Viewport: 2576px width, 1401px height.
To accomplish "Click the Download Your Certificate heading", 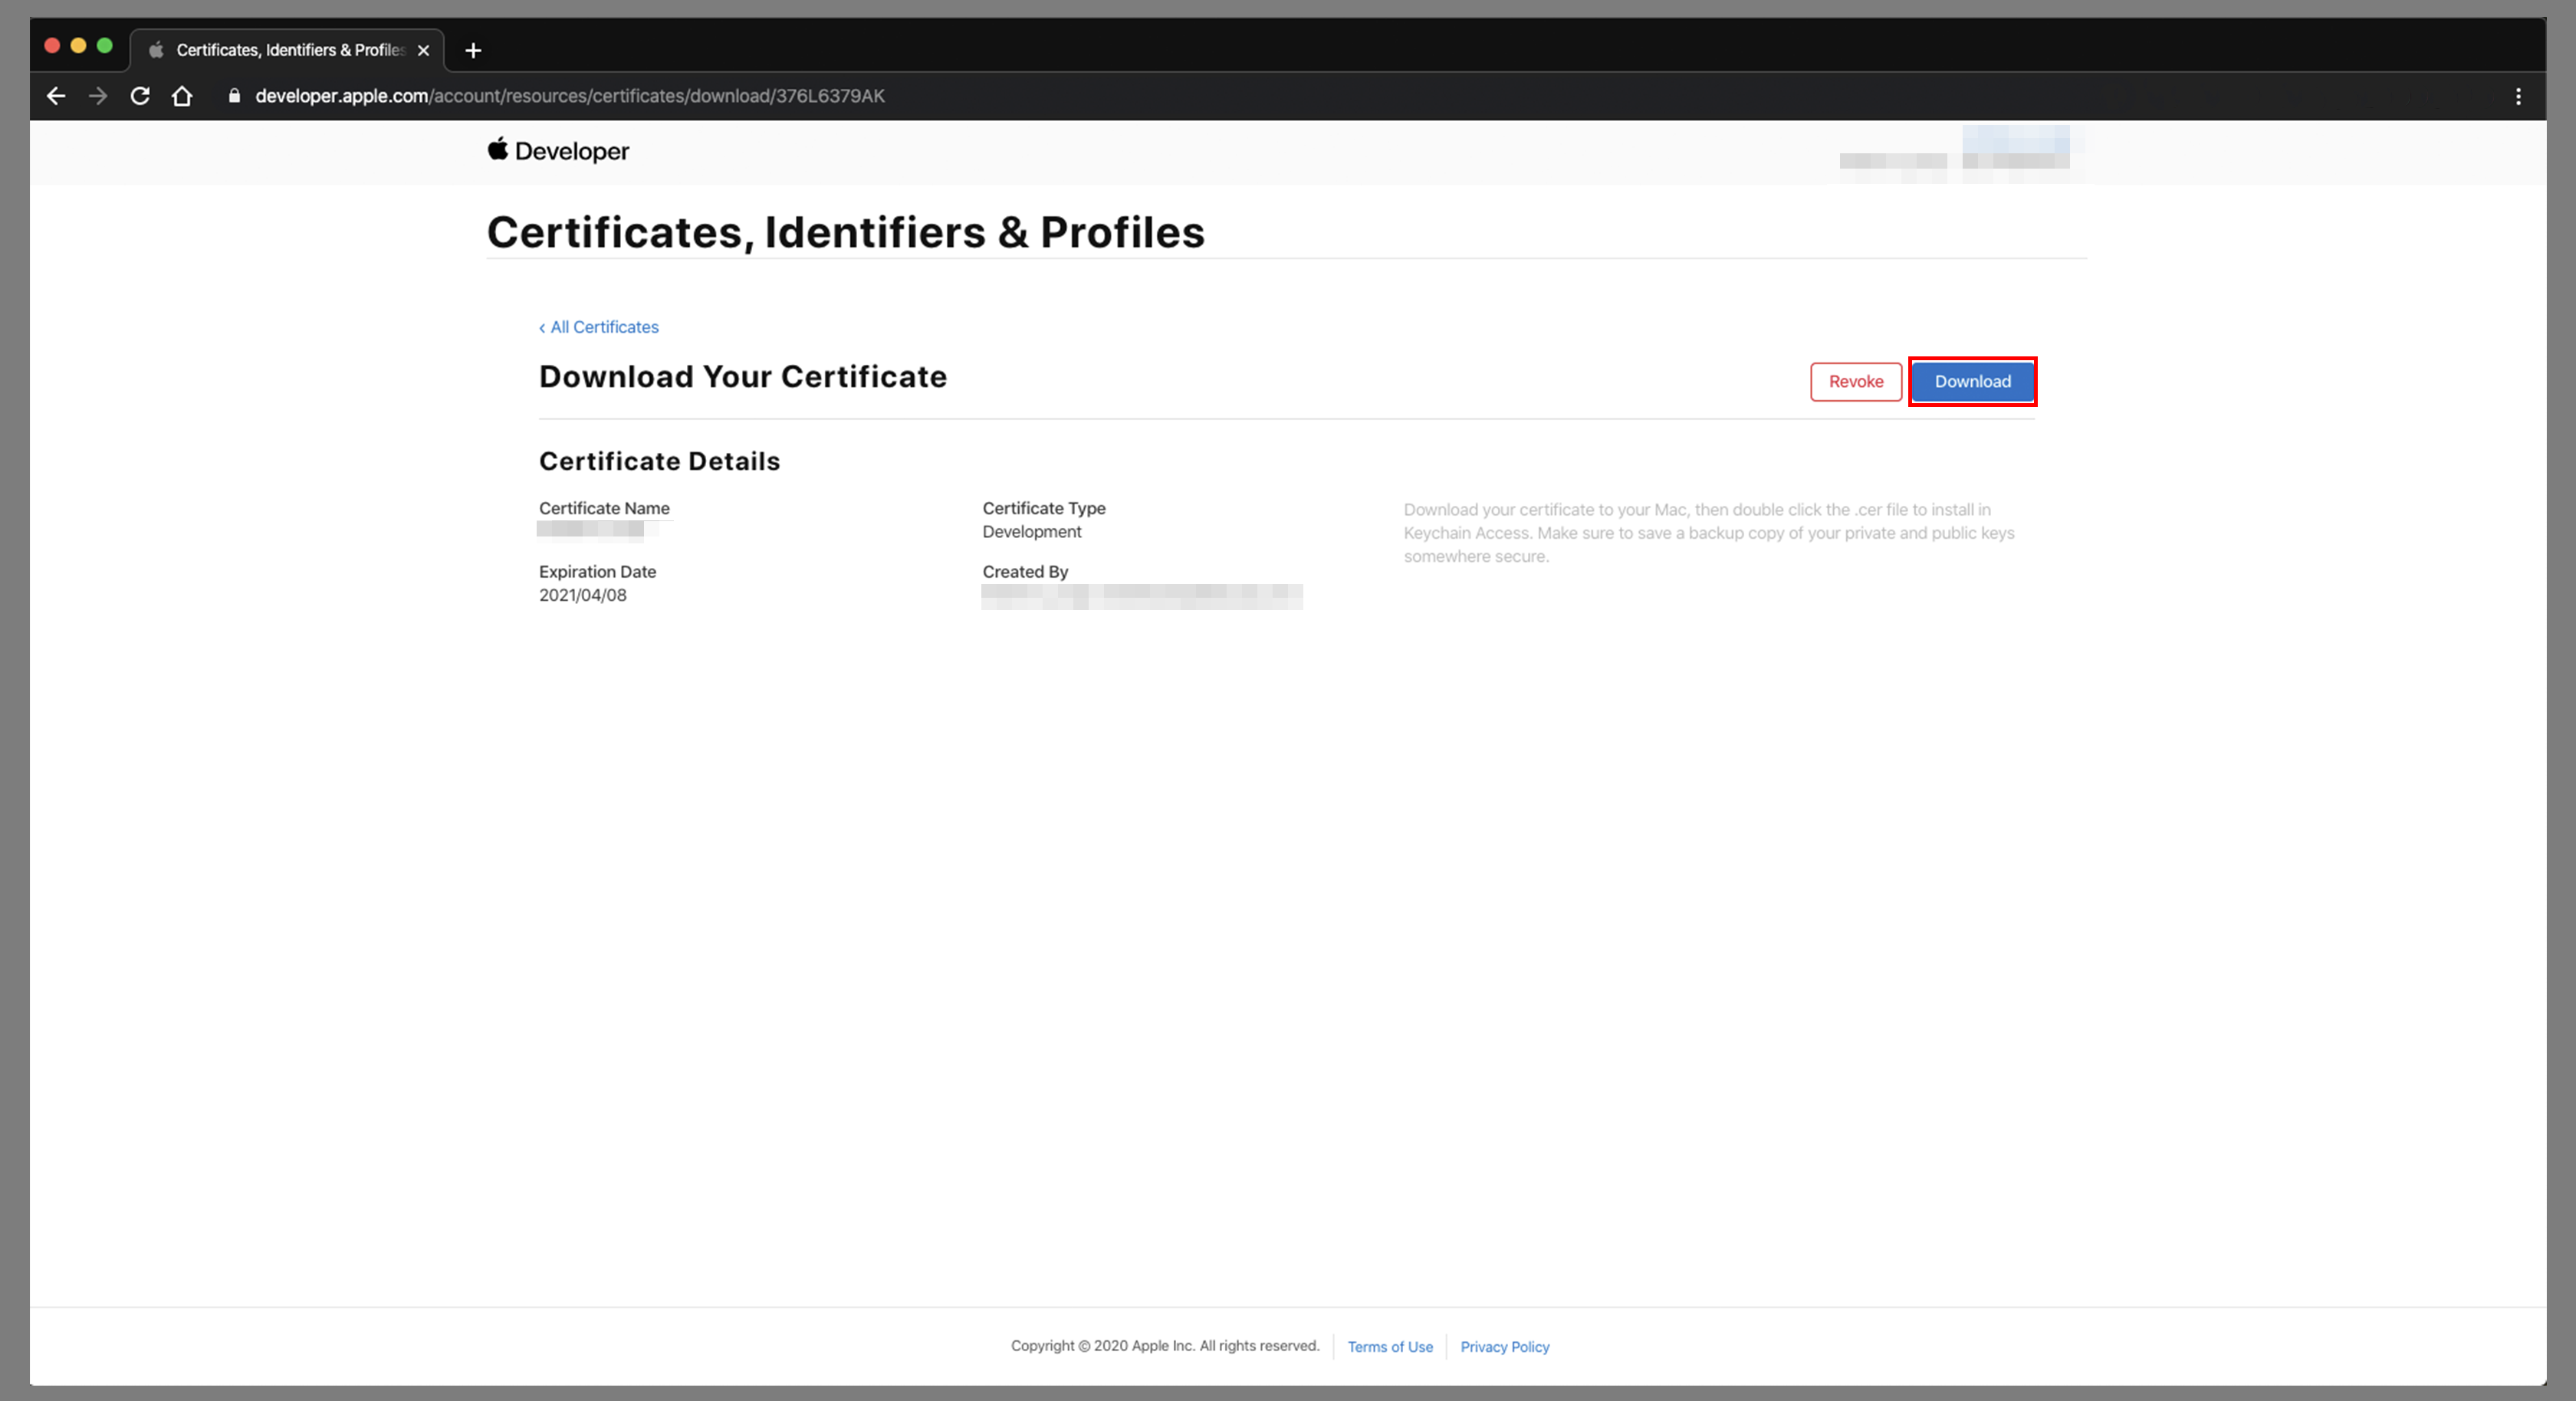I will 742,376.
